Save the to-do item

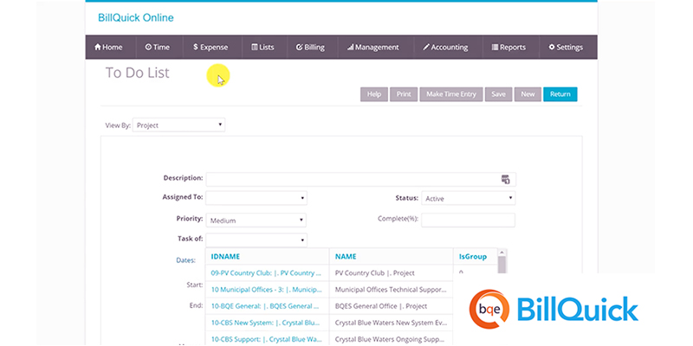tap(498, 94)
